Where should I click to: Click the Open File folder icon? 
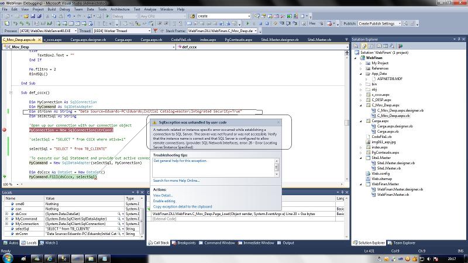coord(26,16)
